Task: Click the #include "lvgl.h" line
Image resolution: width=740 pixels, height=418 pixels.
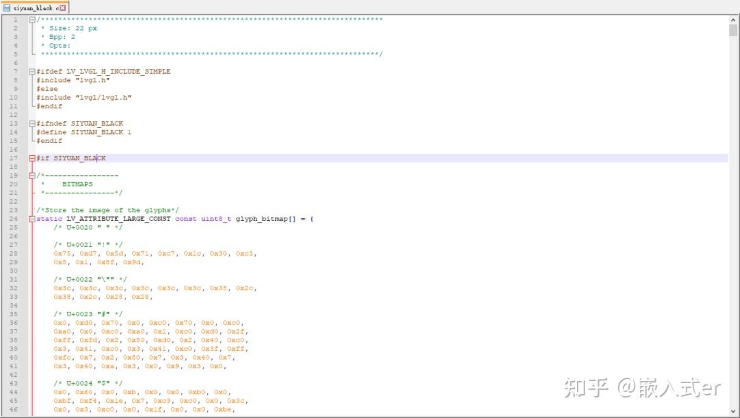Action: pyautogui.click(x=73, y=80)
